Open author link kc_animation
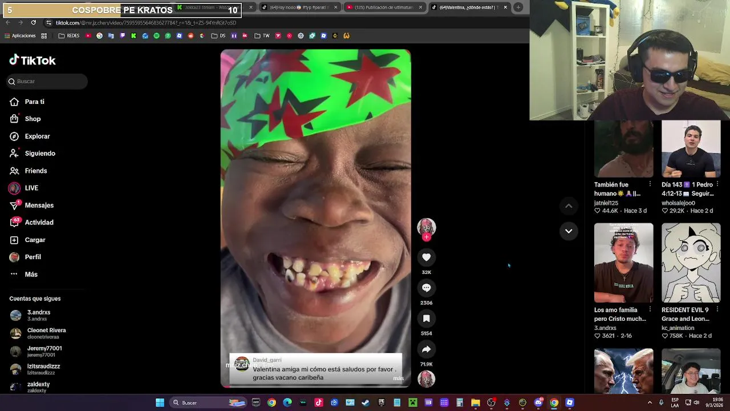 pyautogui.click(x=678, y=328)
